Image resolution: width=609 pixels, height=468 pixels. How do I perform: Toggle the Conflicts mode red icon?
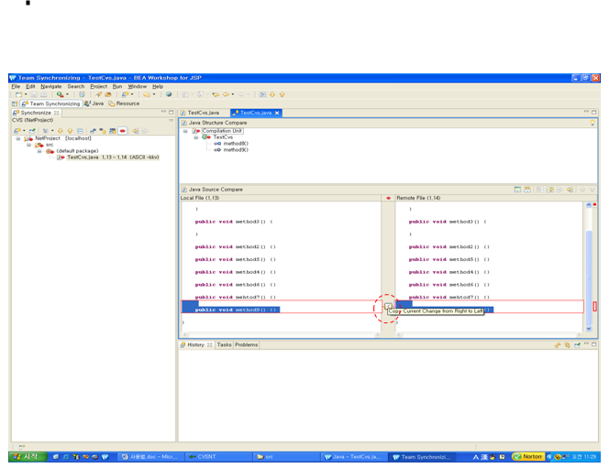click(122, 131)
